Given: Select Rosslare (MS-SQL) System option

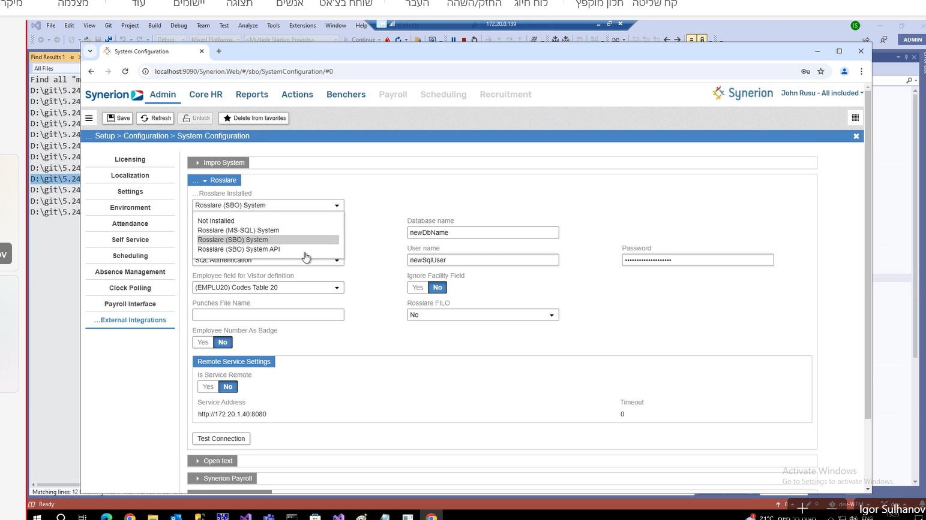Looking at the screenshot, I should pos(268,230).
